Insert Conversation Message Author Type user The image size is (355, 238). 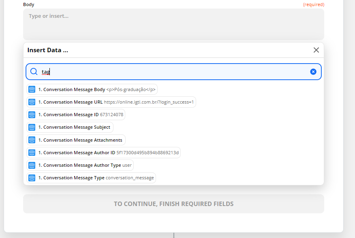[80, 165]
